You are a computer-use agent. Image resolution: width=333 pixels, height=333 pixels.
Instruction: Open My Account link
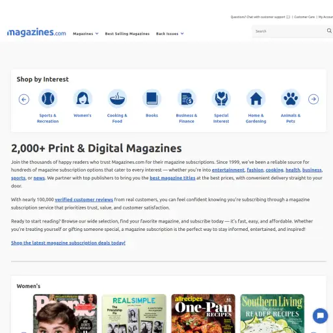coord(326,17)
